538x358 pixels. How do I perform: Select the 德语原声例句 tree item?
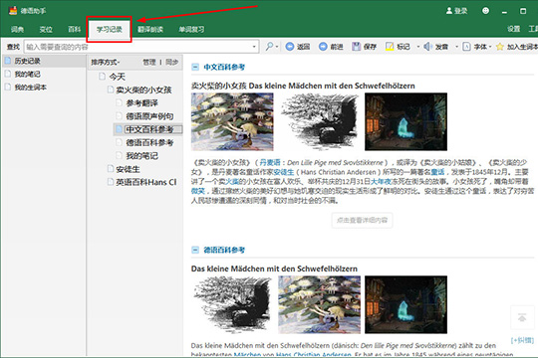(149, 116)
